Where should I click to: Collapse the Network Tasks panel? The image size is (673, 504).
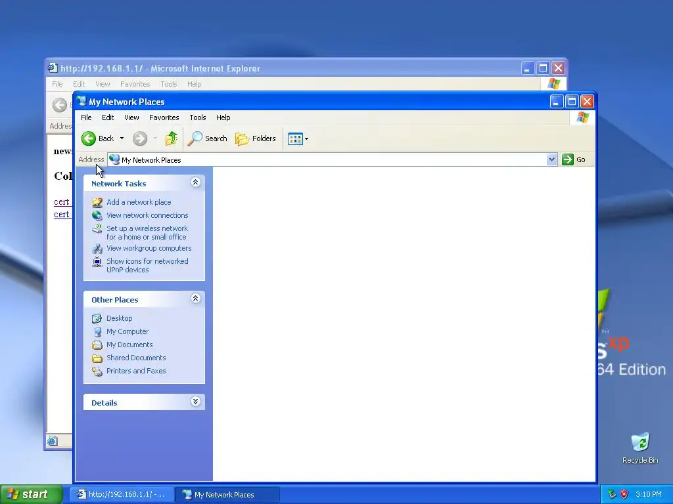[195, 182]
